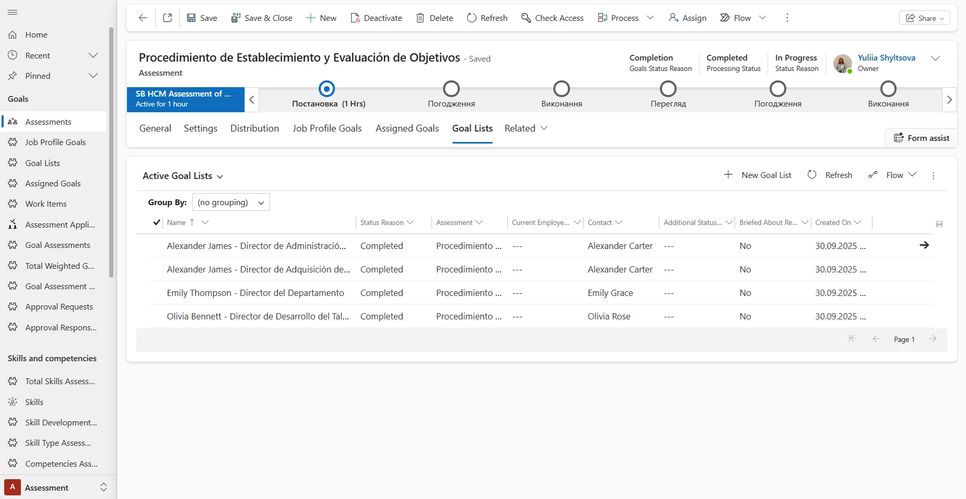966x499 pixels.
Task: Go back using the back arrow
Action: [x=143, y=18]
